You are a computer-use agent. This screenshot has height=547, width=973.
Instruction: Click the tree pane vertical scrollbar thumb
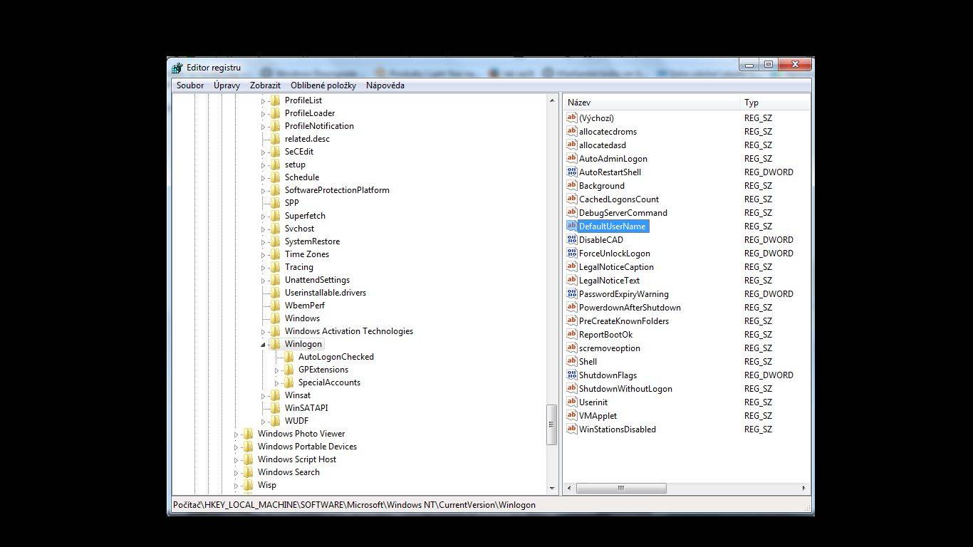[x=552, y=424]
